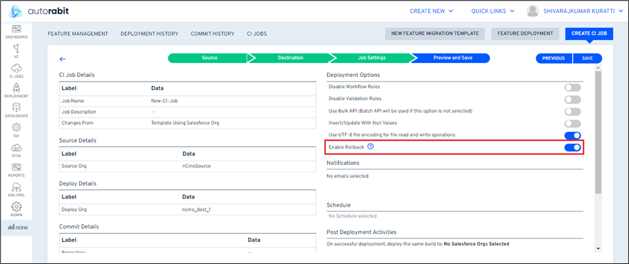Go to CI Jobs in sidebar
This screenshot has height=264, width=629.
point(15,69)
